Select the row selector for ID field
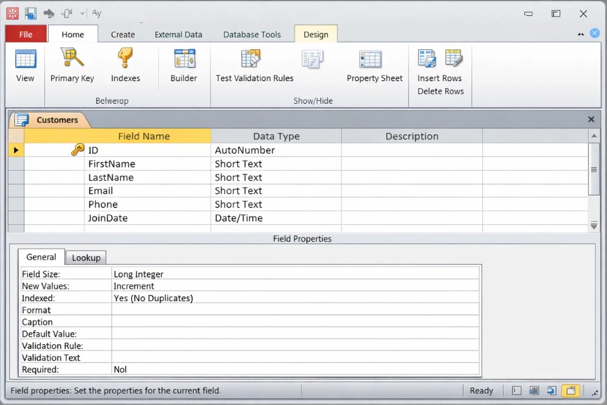Viewport: 607px width, 405px height. click(16, 151)
